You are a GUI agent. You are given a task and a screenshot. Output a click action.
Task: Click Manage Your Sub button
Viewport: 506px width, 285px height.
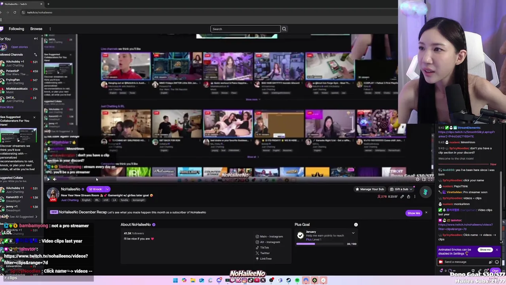(x=370, y=189)
